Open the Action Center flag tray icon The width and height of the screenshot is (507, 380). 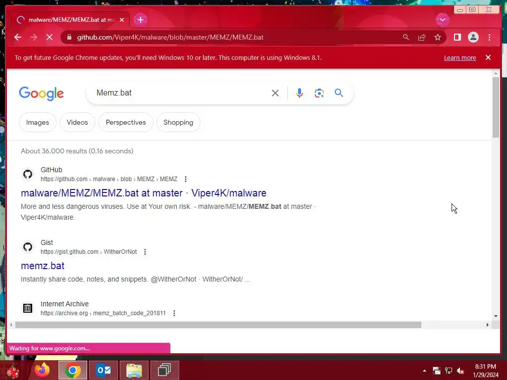[x=437, y=371]
